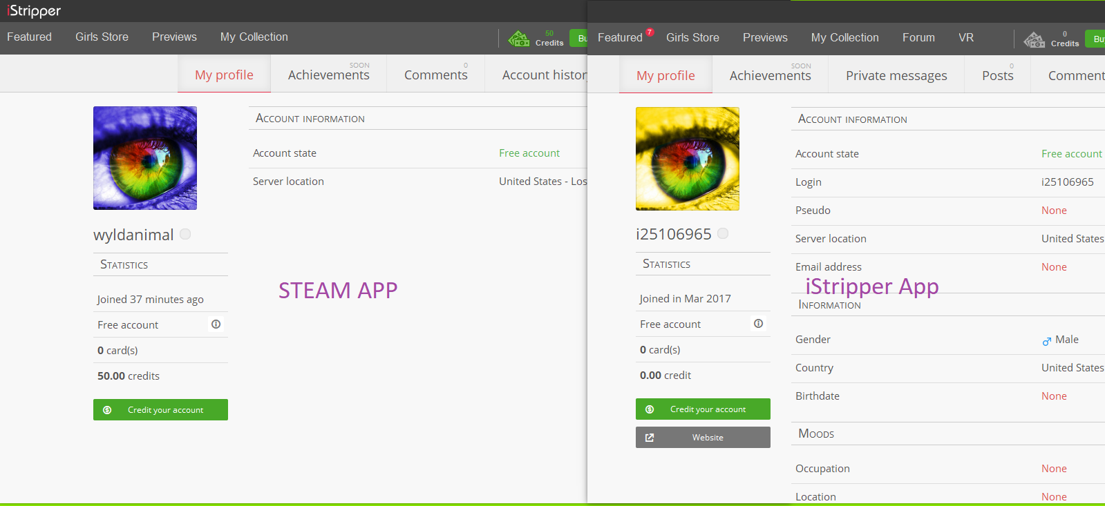Click the Location None value
1105x506 pixels.
coord(1054,497)
